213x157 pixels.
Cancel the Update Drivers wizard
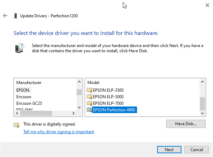click(x=197, y=150)
